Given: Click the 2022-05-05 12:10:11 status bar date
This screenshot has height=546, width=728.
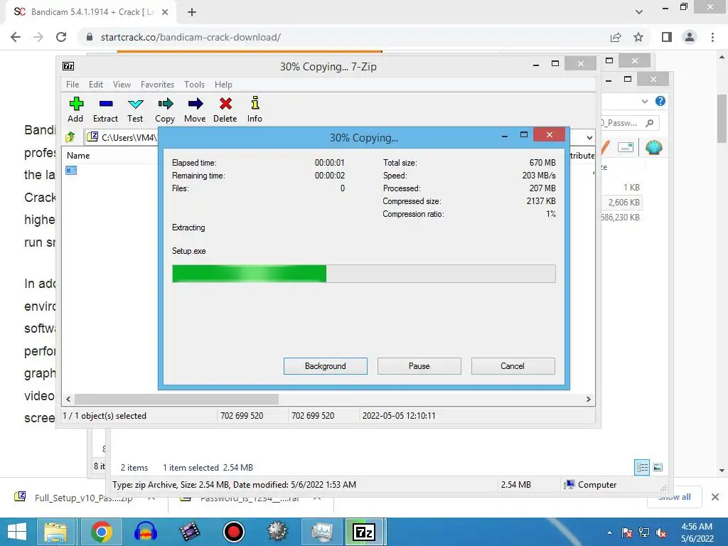Looking at the screenshot, I should click(399, 415).
